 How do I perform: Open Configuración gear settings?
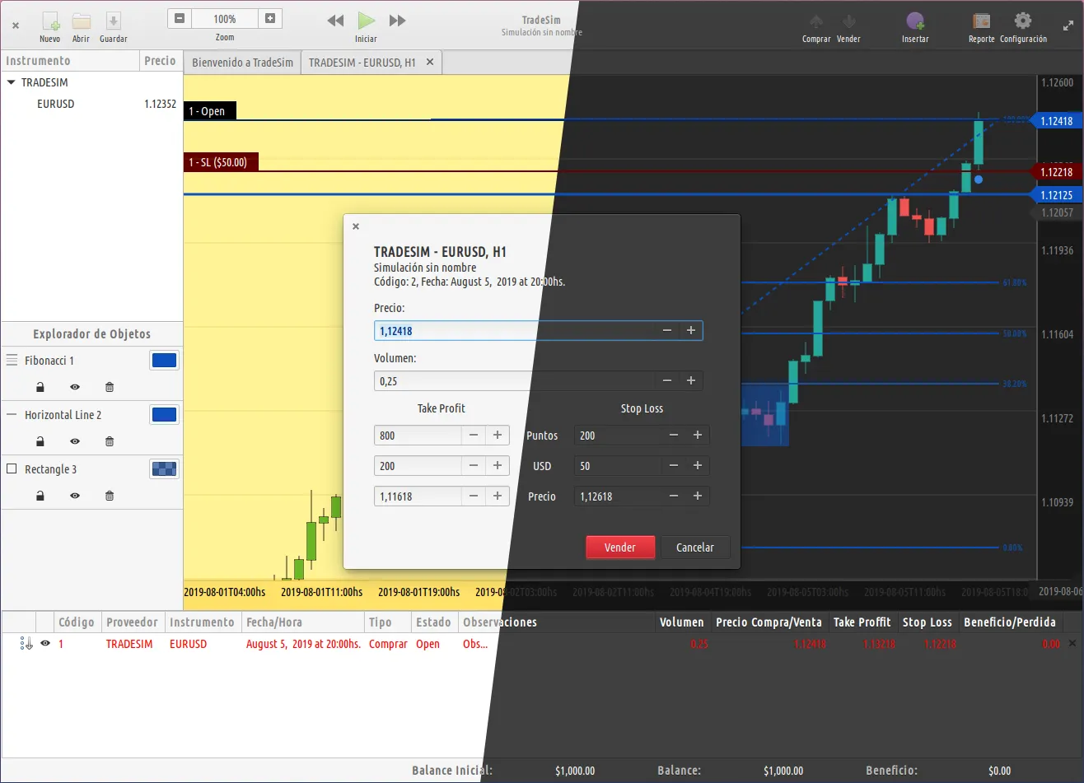(x=1023, y=21)
